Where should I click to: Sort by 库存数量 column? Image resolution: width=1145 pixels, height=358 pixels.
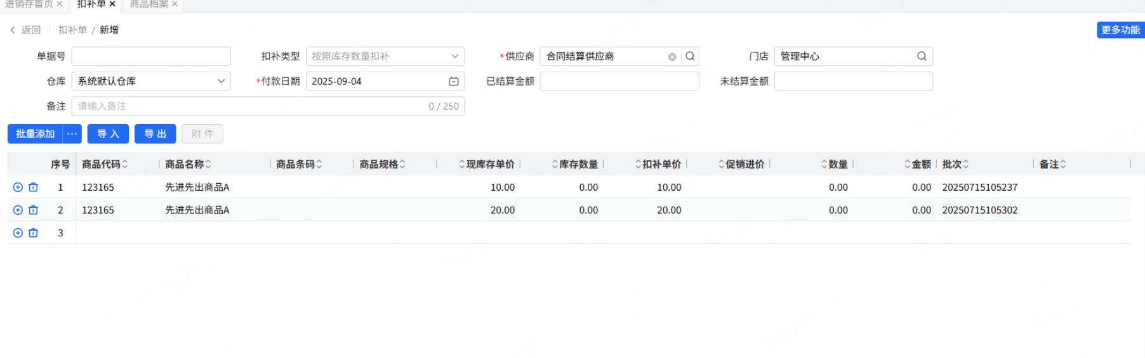click(555, 164)
